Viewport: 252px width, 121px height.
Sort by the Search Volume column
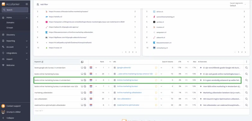point(167,62)
